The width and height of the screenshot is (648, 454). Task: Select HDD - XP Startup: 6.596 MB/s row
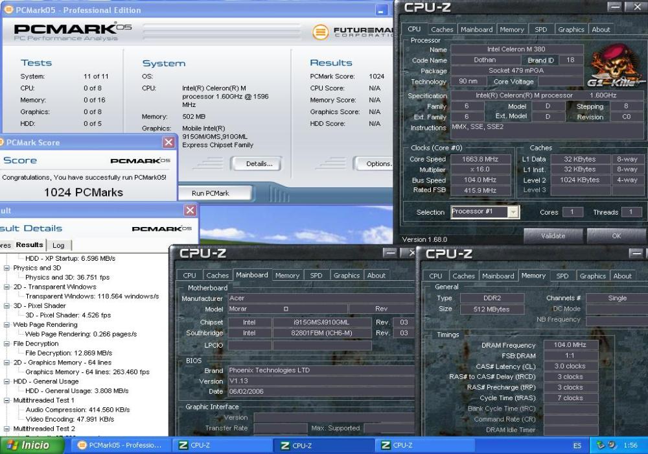click(70, 258)
